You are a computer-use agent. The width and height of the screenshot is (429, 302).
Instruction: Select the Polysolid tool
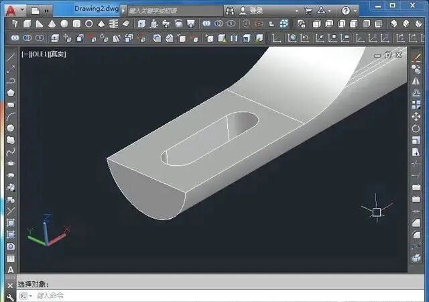coord(15,24)
